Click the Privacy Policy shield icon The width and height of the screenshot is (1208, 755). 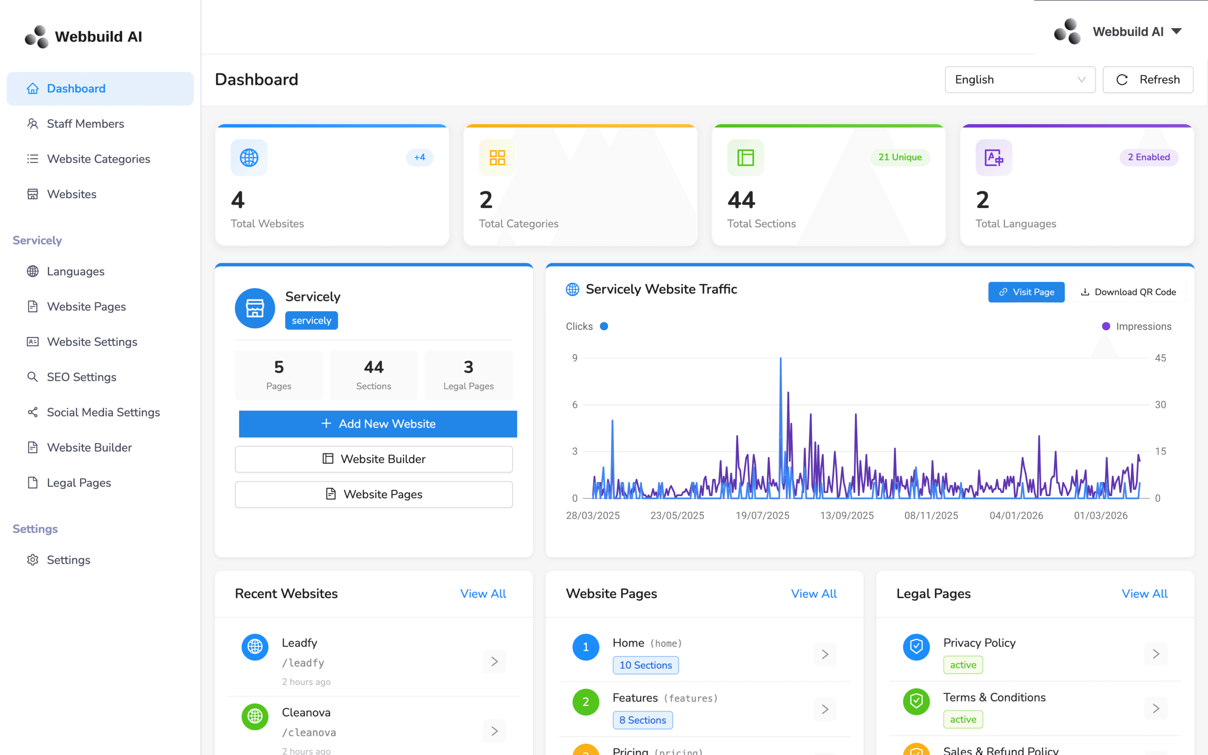pyautogui.click(x=916, y=647)
